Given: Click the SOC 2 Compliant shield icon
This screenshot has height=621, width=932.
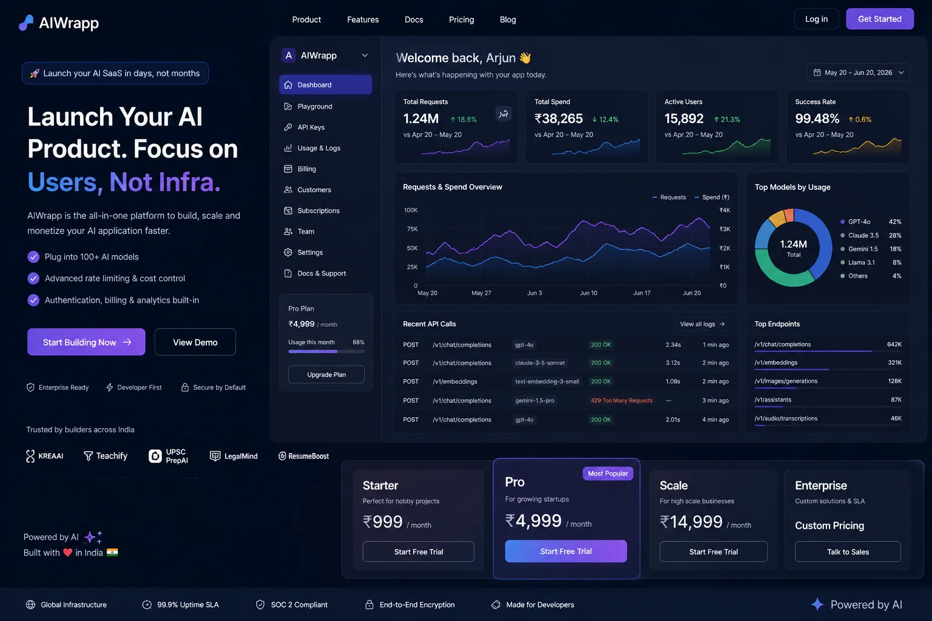Looking at the screenshot, I should (260, 605).
